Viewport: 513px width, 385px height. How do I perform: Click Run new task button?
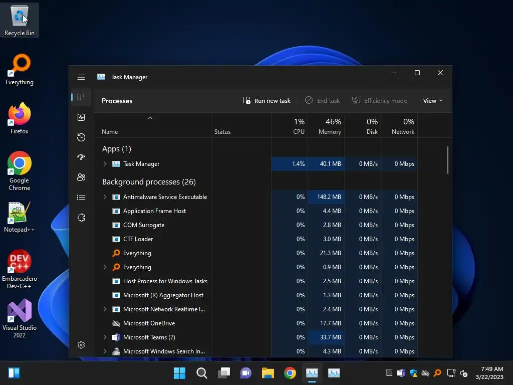click(x=267, y=100)
